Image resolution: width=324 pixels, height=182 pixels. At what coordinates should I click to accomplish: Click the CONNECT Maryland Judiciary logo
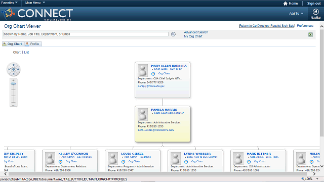coord(37,14)
